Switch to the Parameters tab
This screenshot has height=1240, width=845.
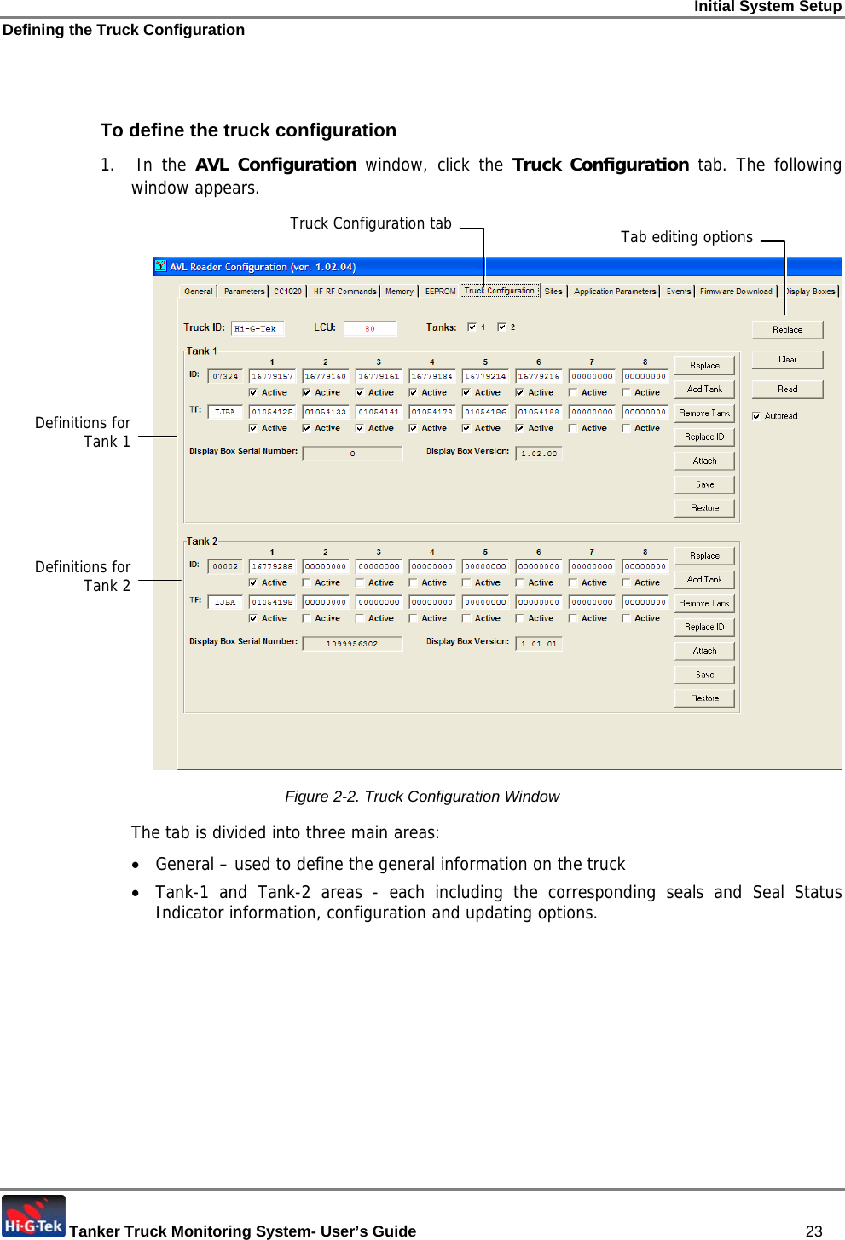tap(244, 291)
